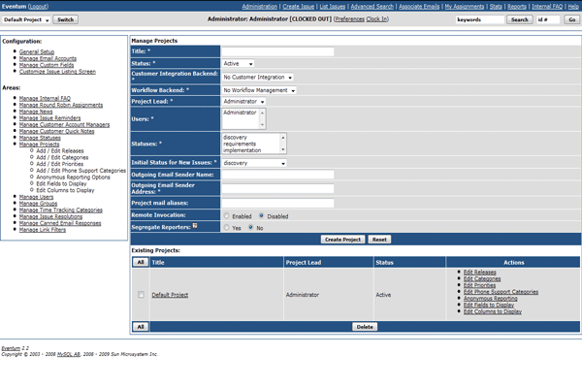This screenshot has width=582, height=388.
Task: Open the Default Project switcher dropdown
Action: (26, 19)
